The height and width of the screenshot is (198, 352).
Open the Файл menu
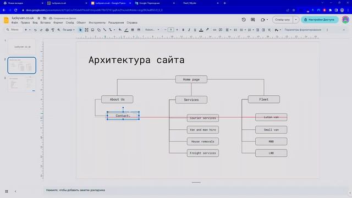tap(15, 23)
